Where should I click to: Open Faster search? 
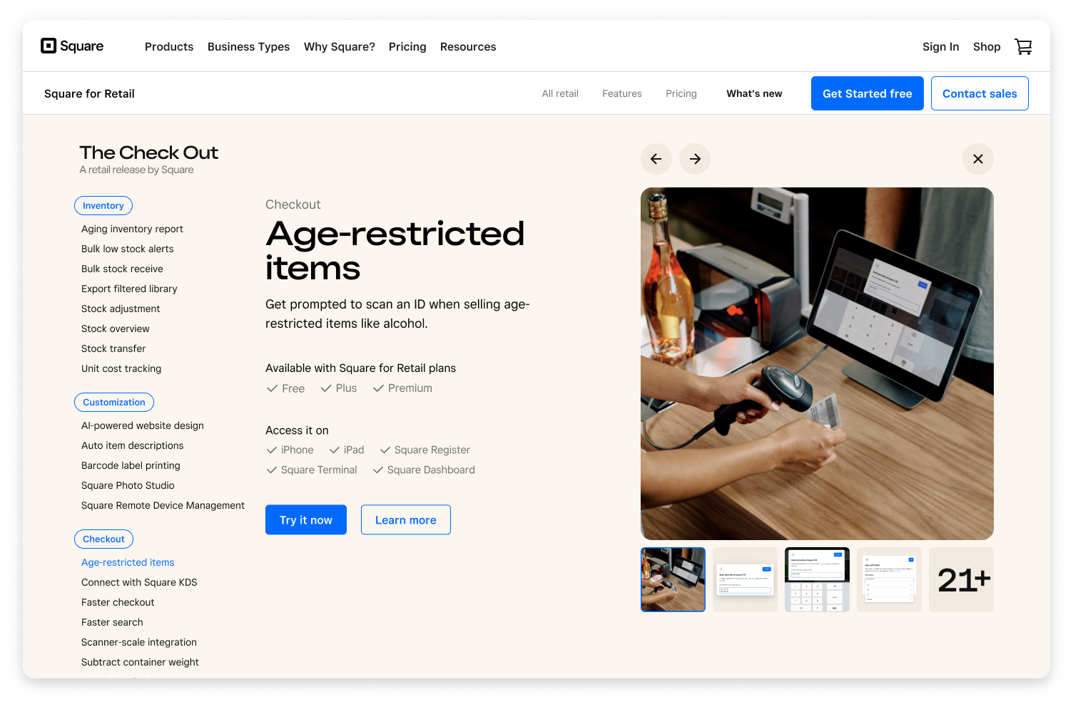(x=112, y=622)
